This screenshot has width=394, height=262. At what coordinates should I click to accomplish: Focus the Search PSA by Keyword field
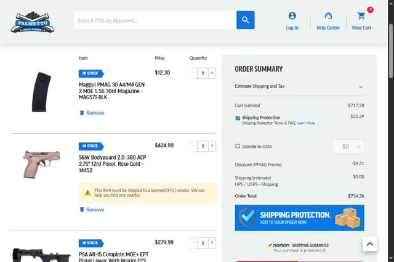click(154, 20)
